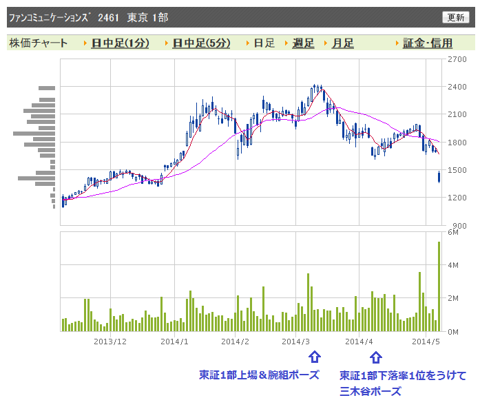Click the orange arrow before 週足
The width and height of the screenshot is (480, 409).
click(x=286, y=43)
